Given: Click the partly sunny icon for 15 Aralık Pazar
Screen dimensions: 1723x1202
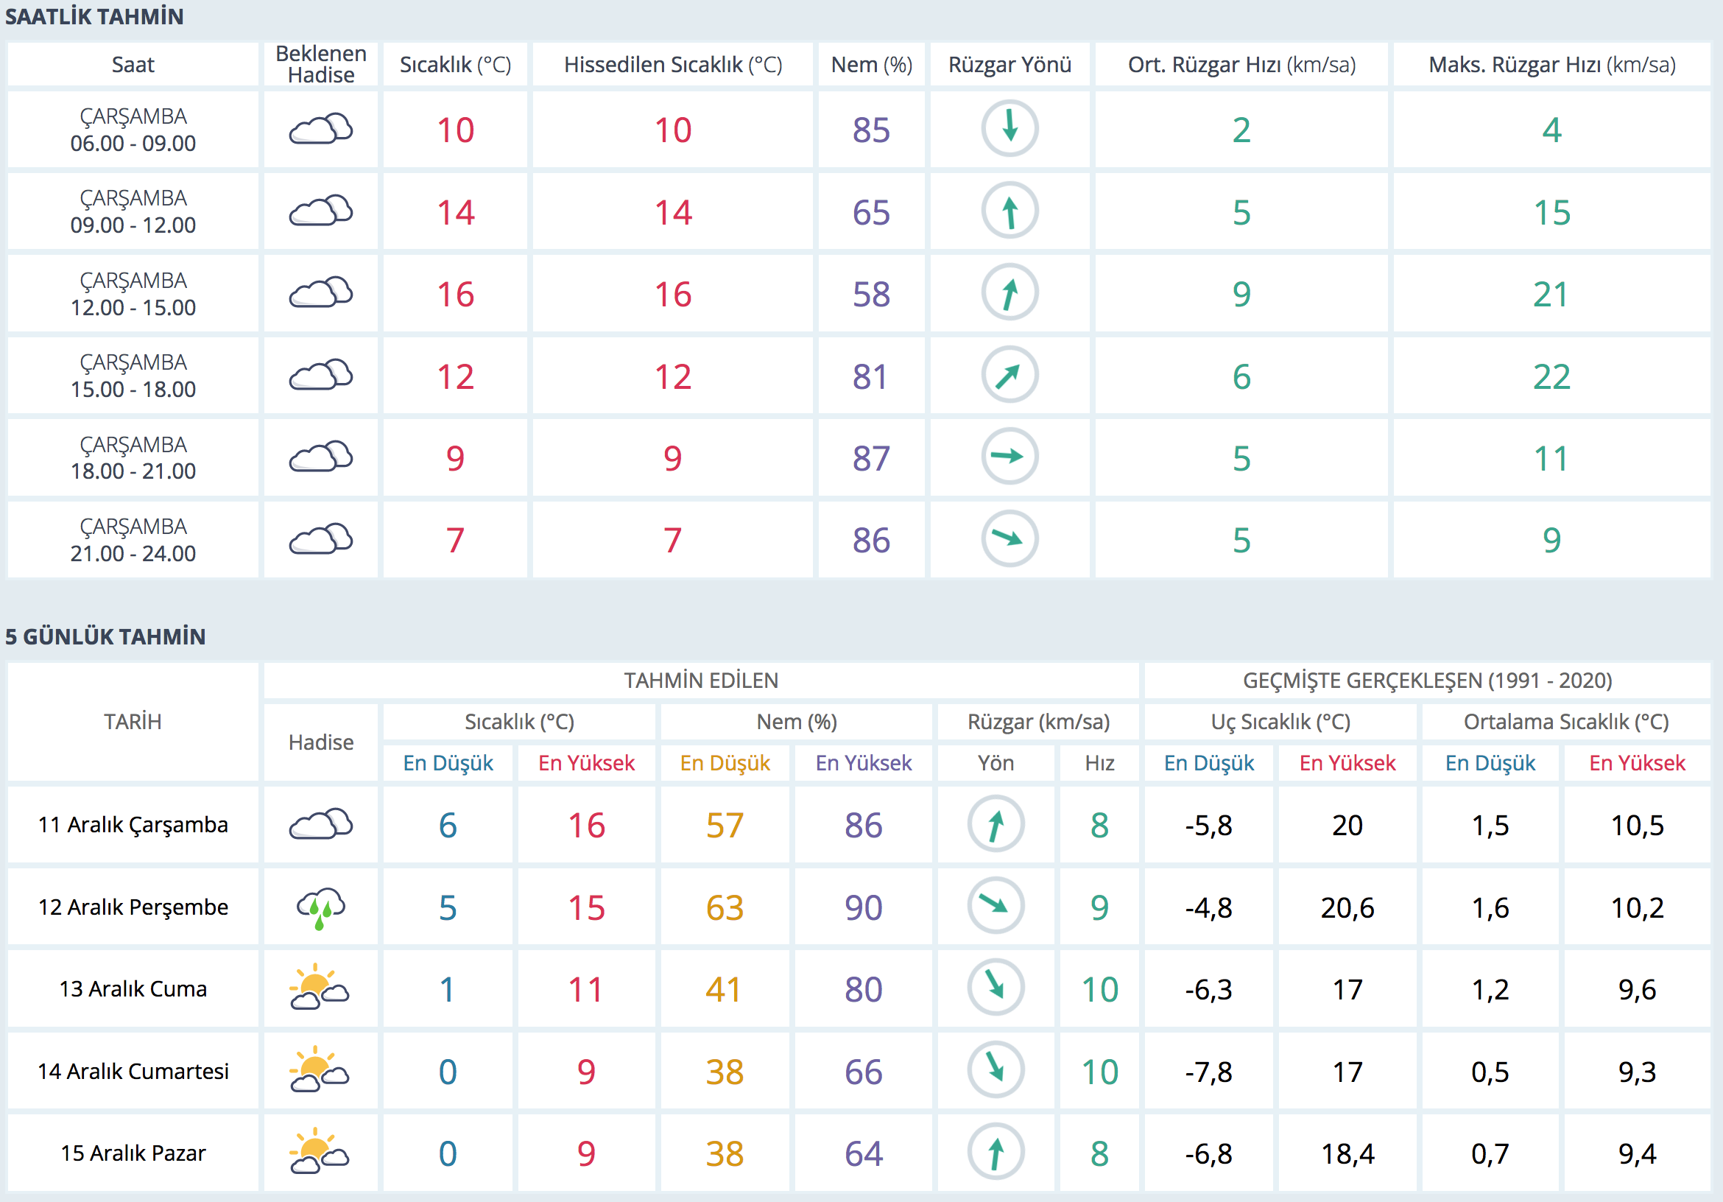Looking at the screenshot, I should pos(320,1153).
